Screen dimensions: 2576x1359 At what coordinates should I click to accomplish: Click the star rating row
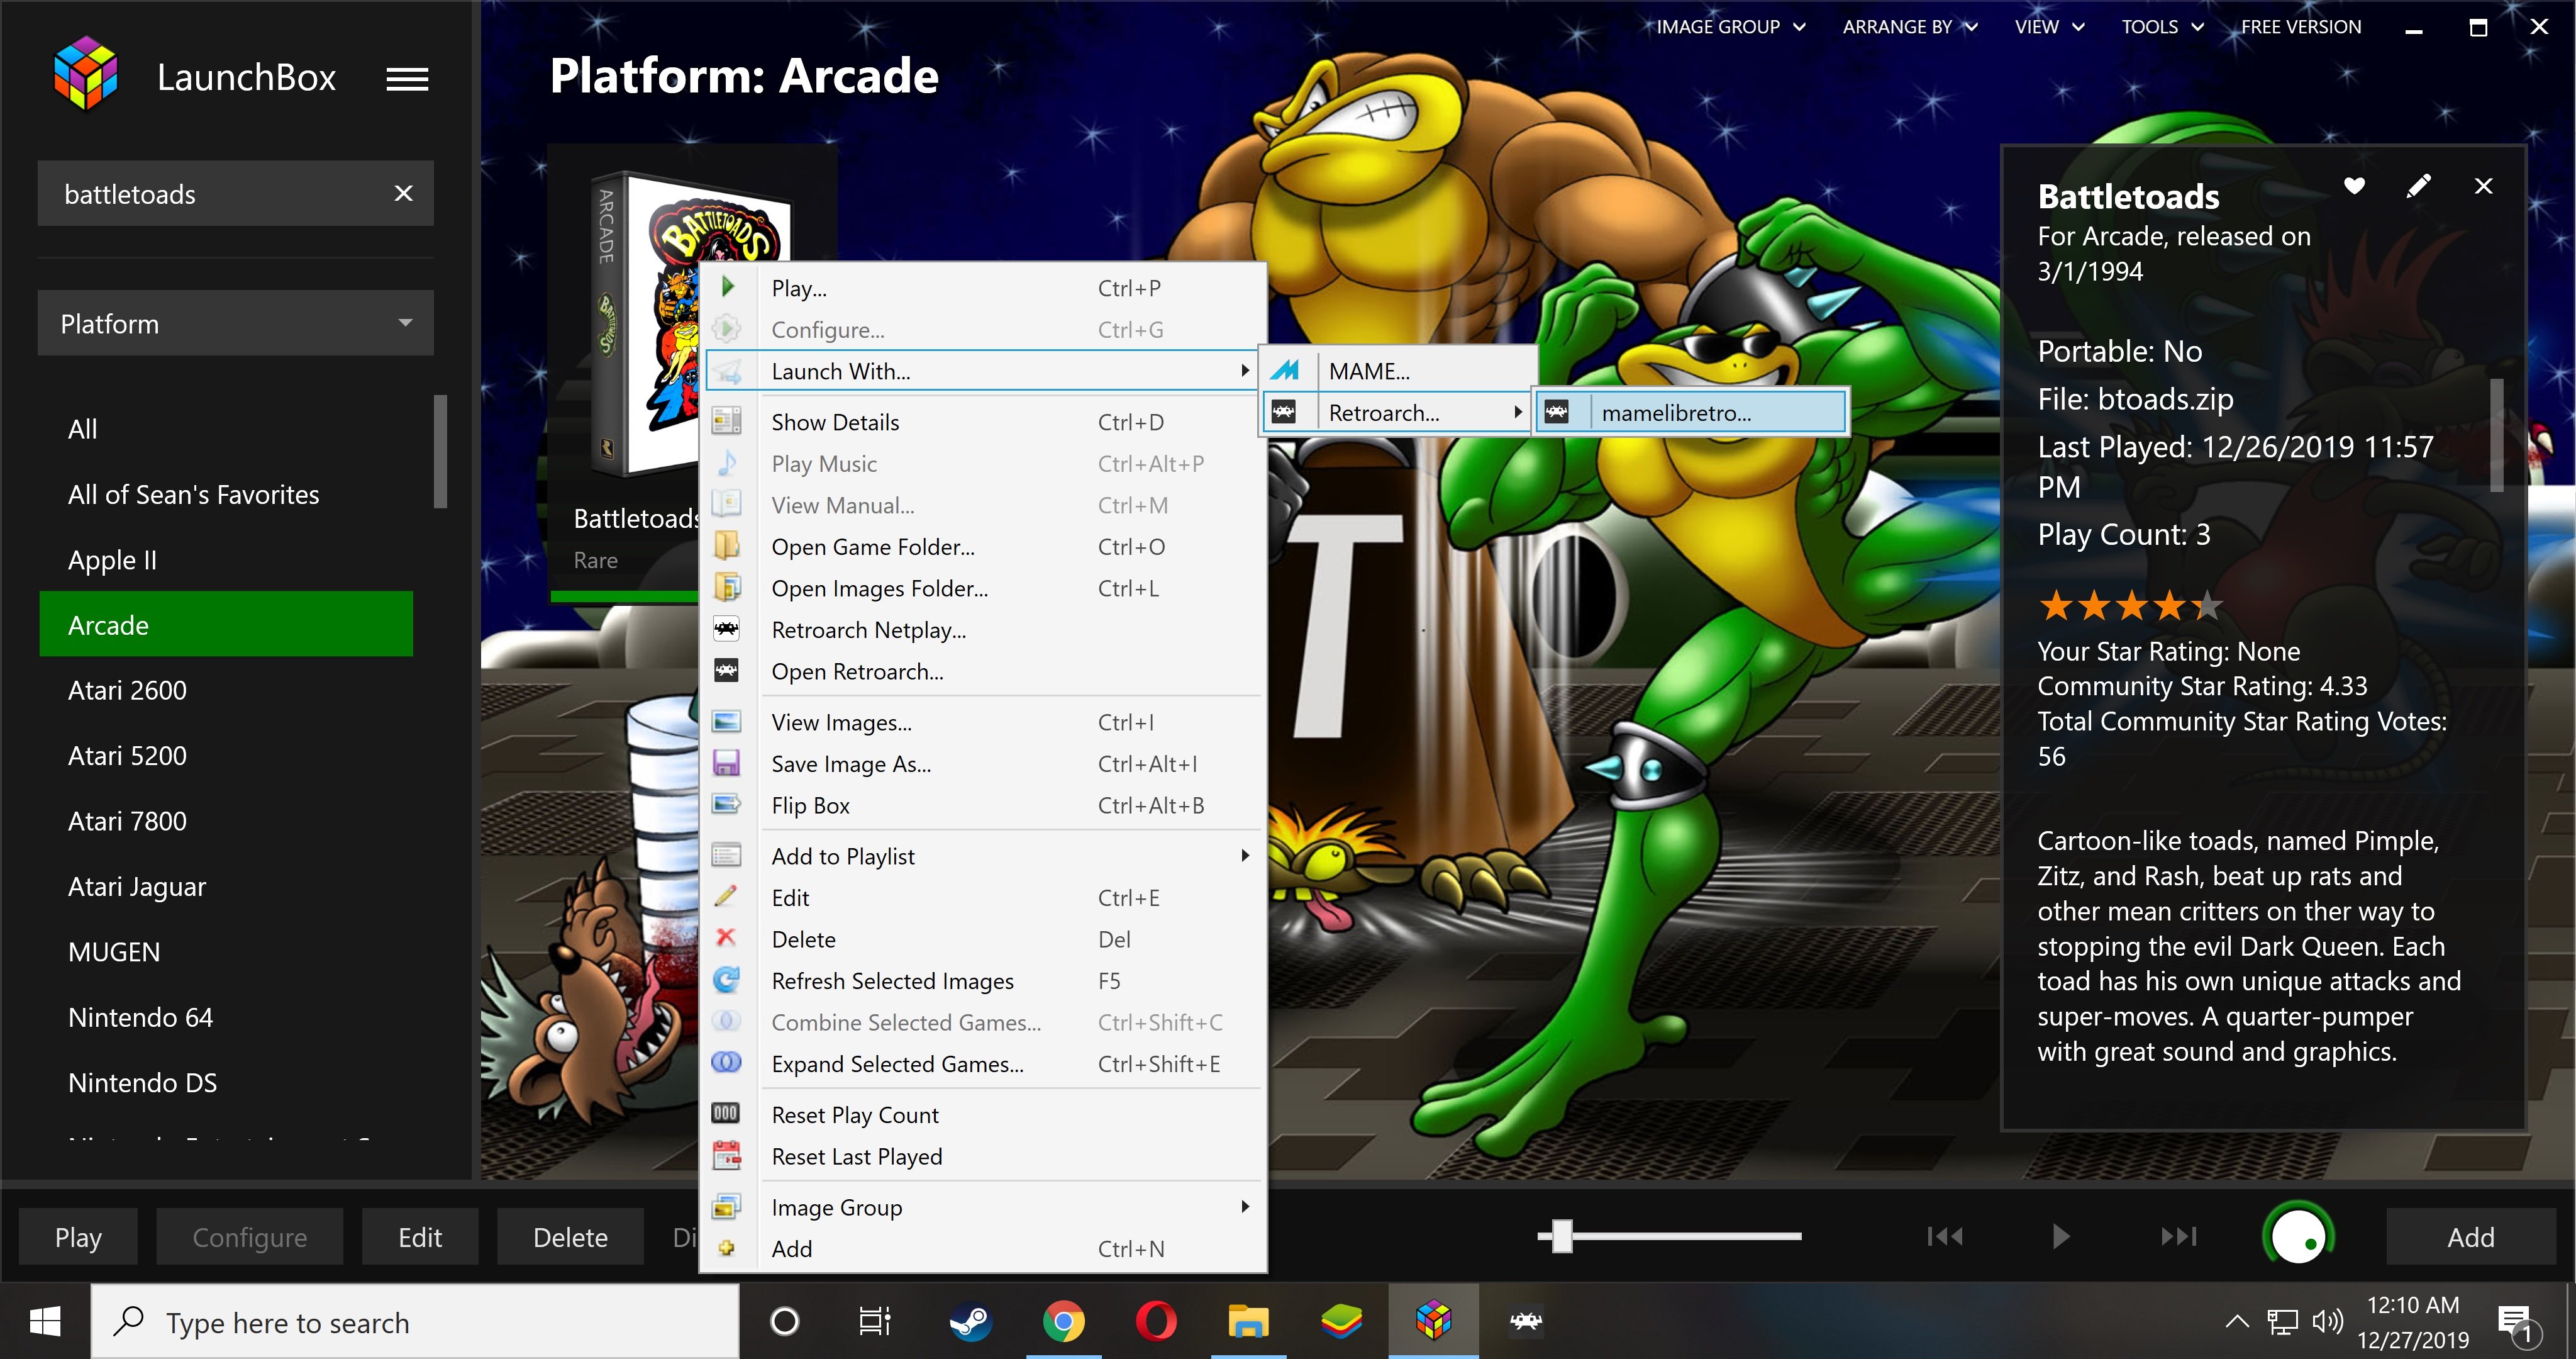click(x=2130, y=605)
